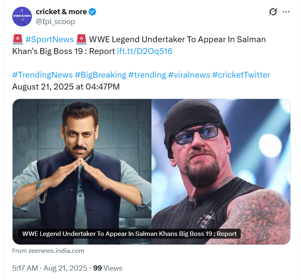The image size is (301, 280).
Task: Open the #cricketTwitter hashtag
Action: (x=241, y=75)
